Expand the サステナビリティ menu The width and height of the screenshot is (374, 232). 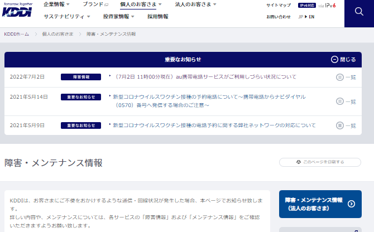point(67,16)
